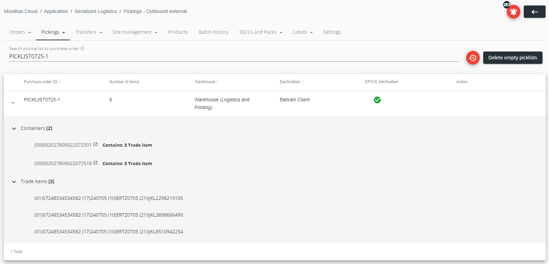Viewport: 549px width, 264px height.
Task: Click the EPCIS Verification column header
Action: point(382,82)
